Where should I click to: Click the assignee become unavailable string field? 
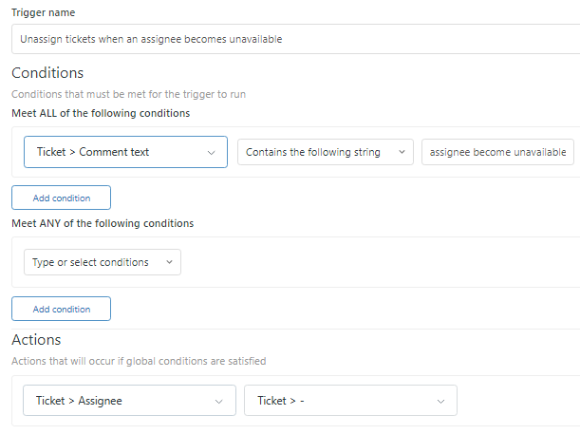pos(497,152)
